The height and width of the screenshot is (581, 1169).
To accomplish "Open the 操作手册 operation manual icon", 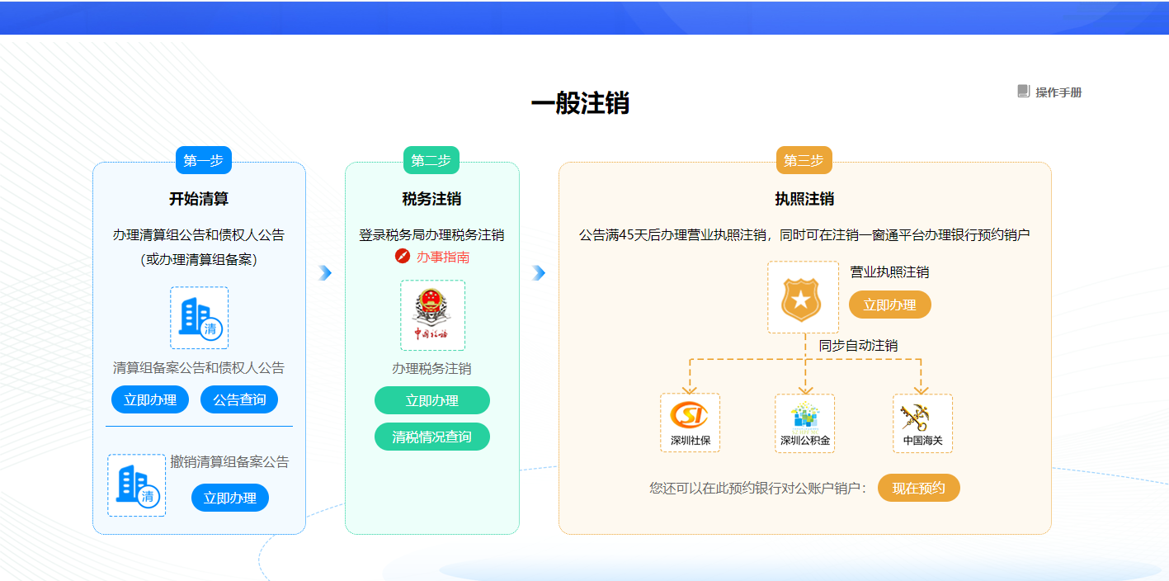I will (x=1025, y=92).
